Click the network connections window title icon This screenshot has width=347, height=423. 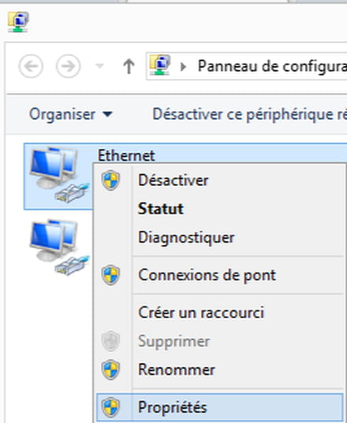[x=18, y=22]
